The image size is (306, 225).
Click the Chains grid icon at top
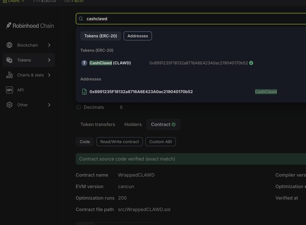tap(4, 1)
